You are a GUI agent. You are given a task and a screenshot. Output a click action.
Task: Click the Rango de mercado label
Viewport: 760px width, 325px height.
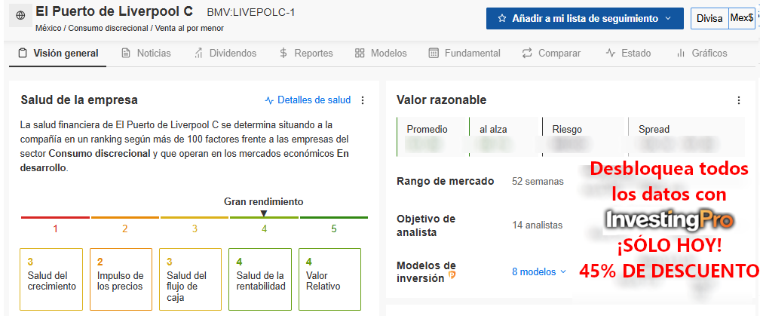click(446, 182)
